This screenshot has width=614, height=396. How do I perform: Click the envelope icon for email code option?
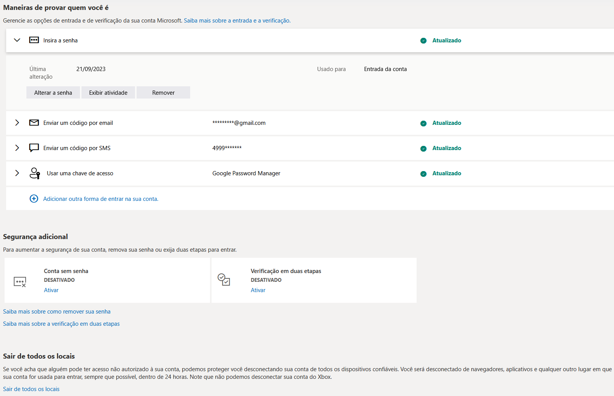coord(34,123)
